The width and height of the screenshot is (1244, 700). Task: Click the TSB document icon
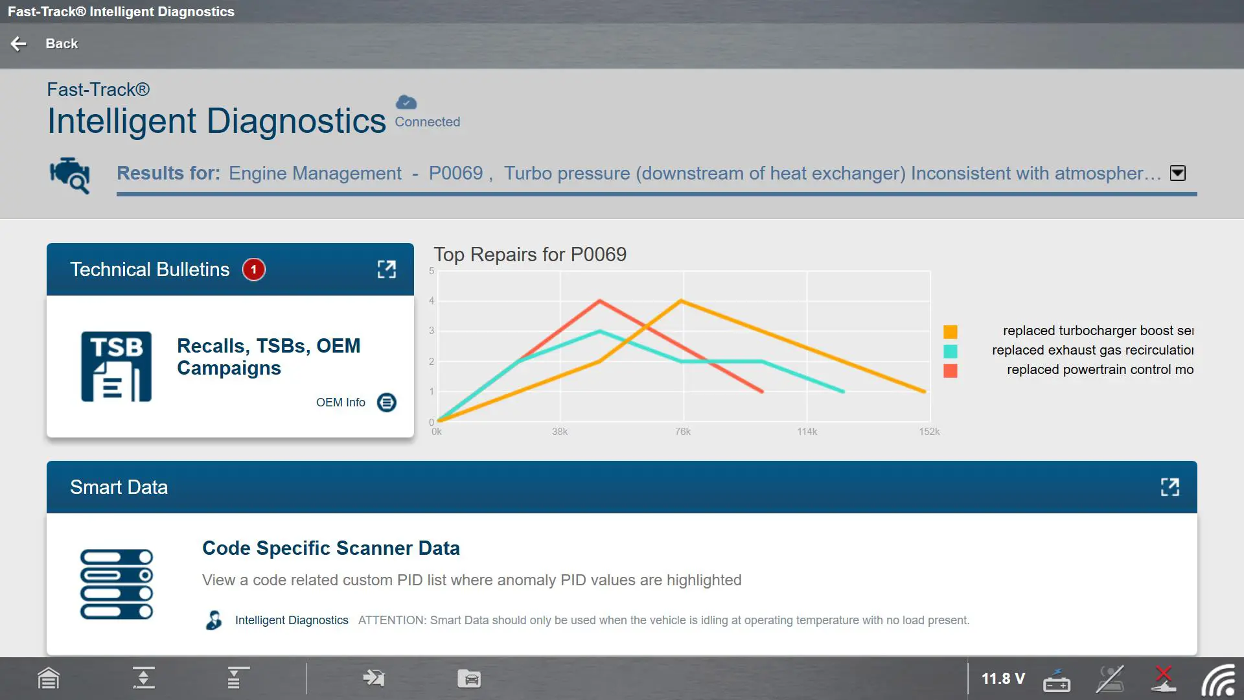pos(117,367)
